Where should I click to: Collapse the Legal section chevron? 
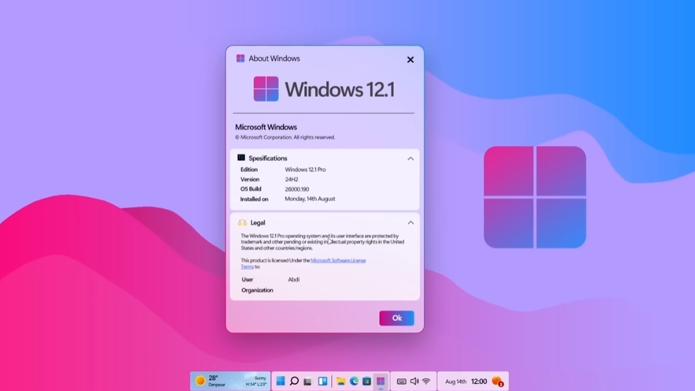[x=411, y=223]
